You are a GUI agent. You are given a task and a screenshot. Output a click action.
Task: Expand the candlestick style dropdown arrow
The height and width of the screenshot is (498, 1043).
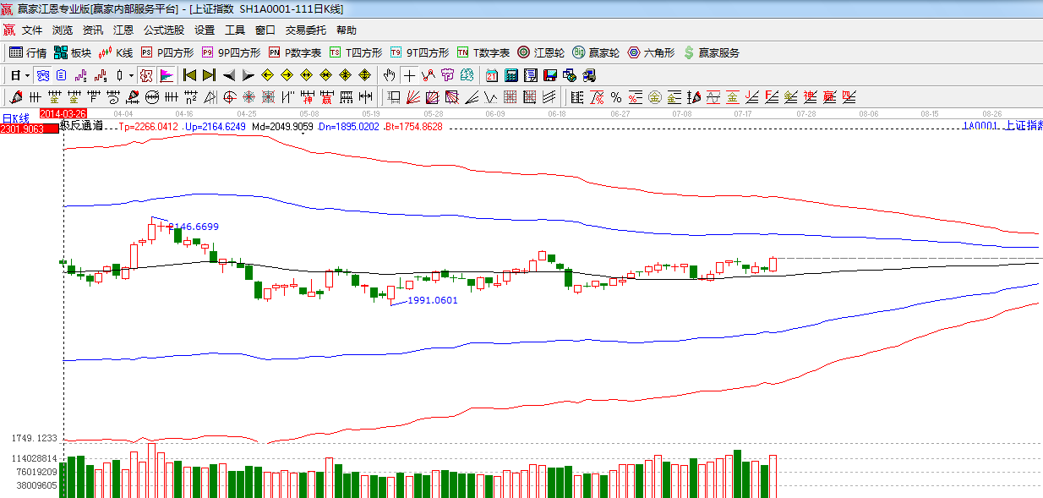coord(131,75)
